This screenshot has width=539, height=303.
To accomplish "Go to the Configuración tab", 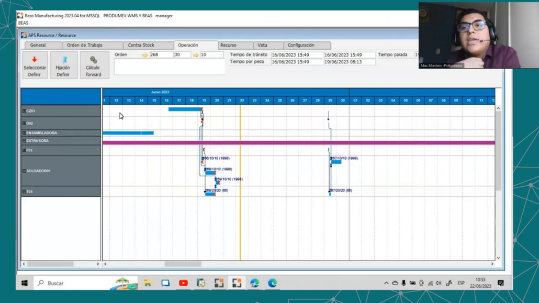I will pyautogui.click(x=301, y=46).
